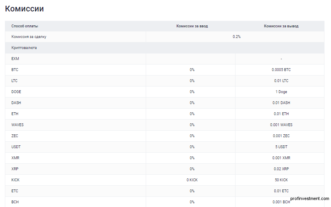331x207 pixels.
Task: Click the 0.01 ETC withdrawal fee
Action: tap(281, 191)
